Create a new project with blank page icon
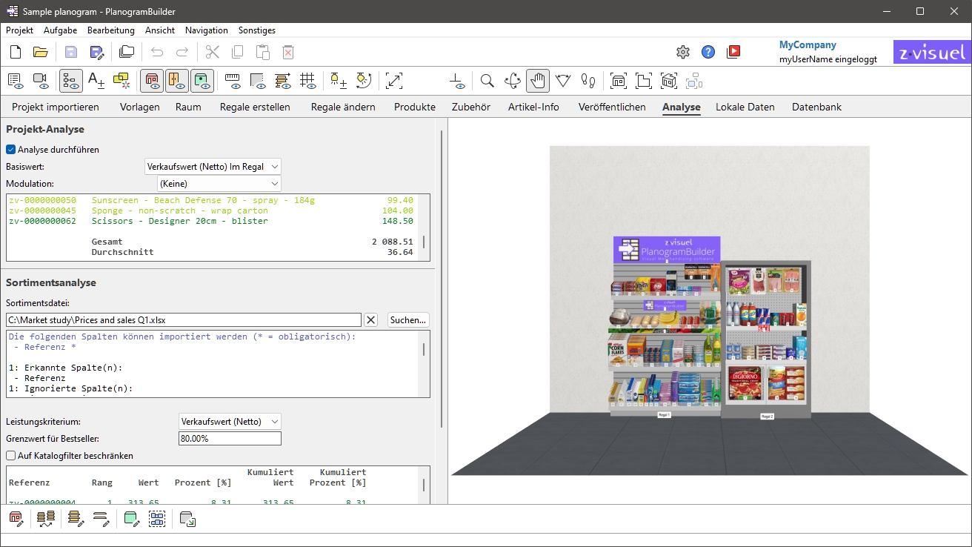 [16, 52]
